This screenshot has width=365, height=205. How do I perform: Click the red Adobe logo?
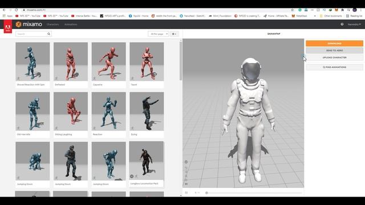pos(7,27)
